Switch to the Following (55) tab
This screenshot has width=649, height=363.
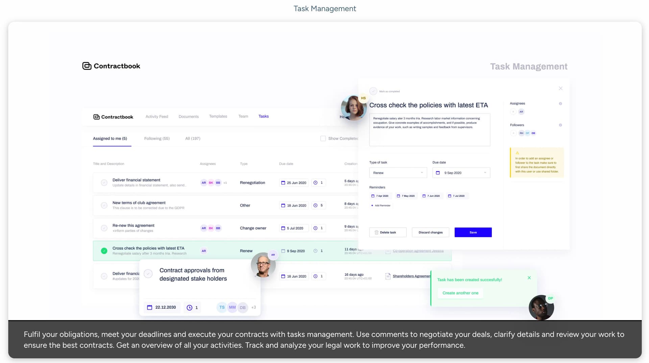[x=157, y=139]
